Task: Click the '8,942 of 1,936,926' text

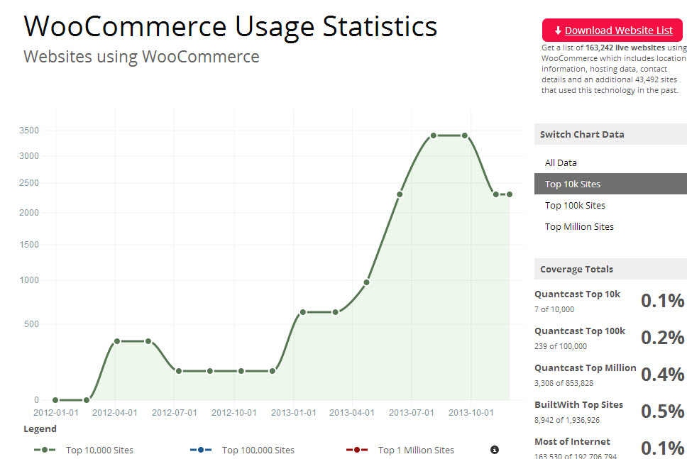Action: click(567, 420)
